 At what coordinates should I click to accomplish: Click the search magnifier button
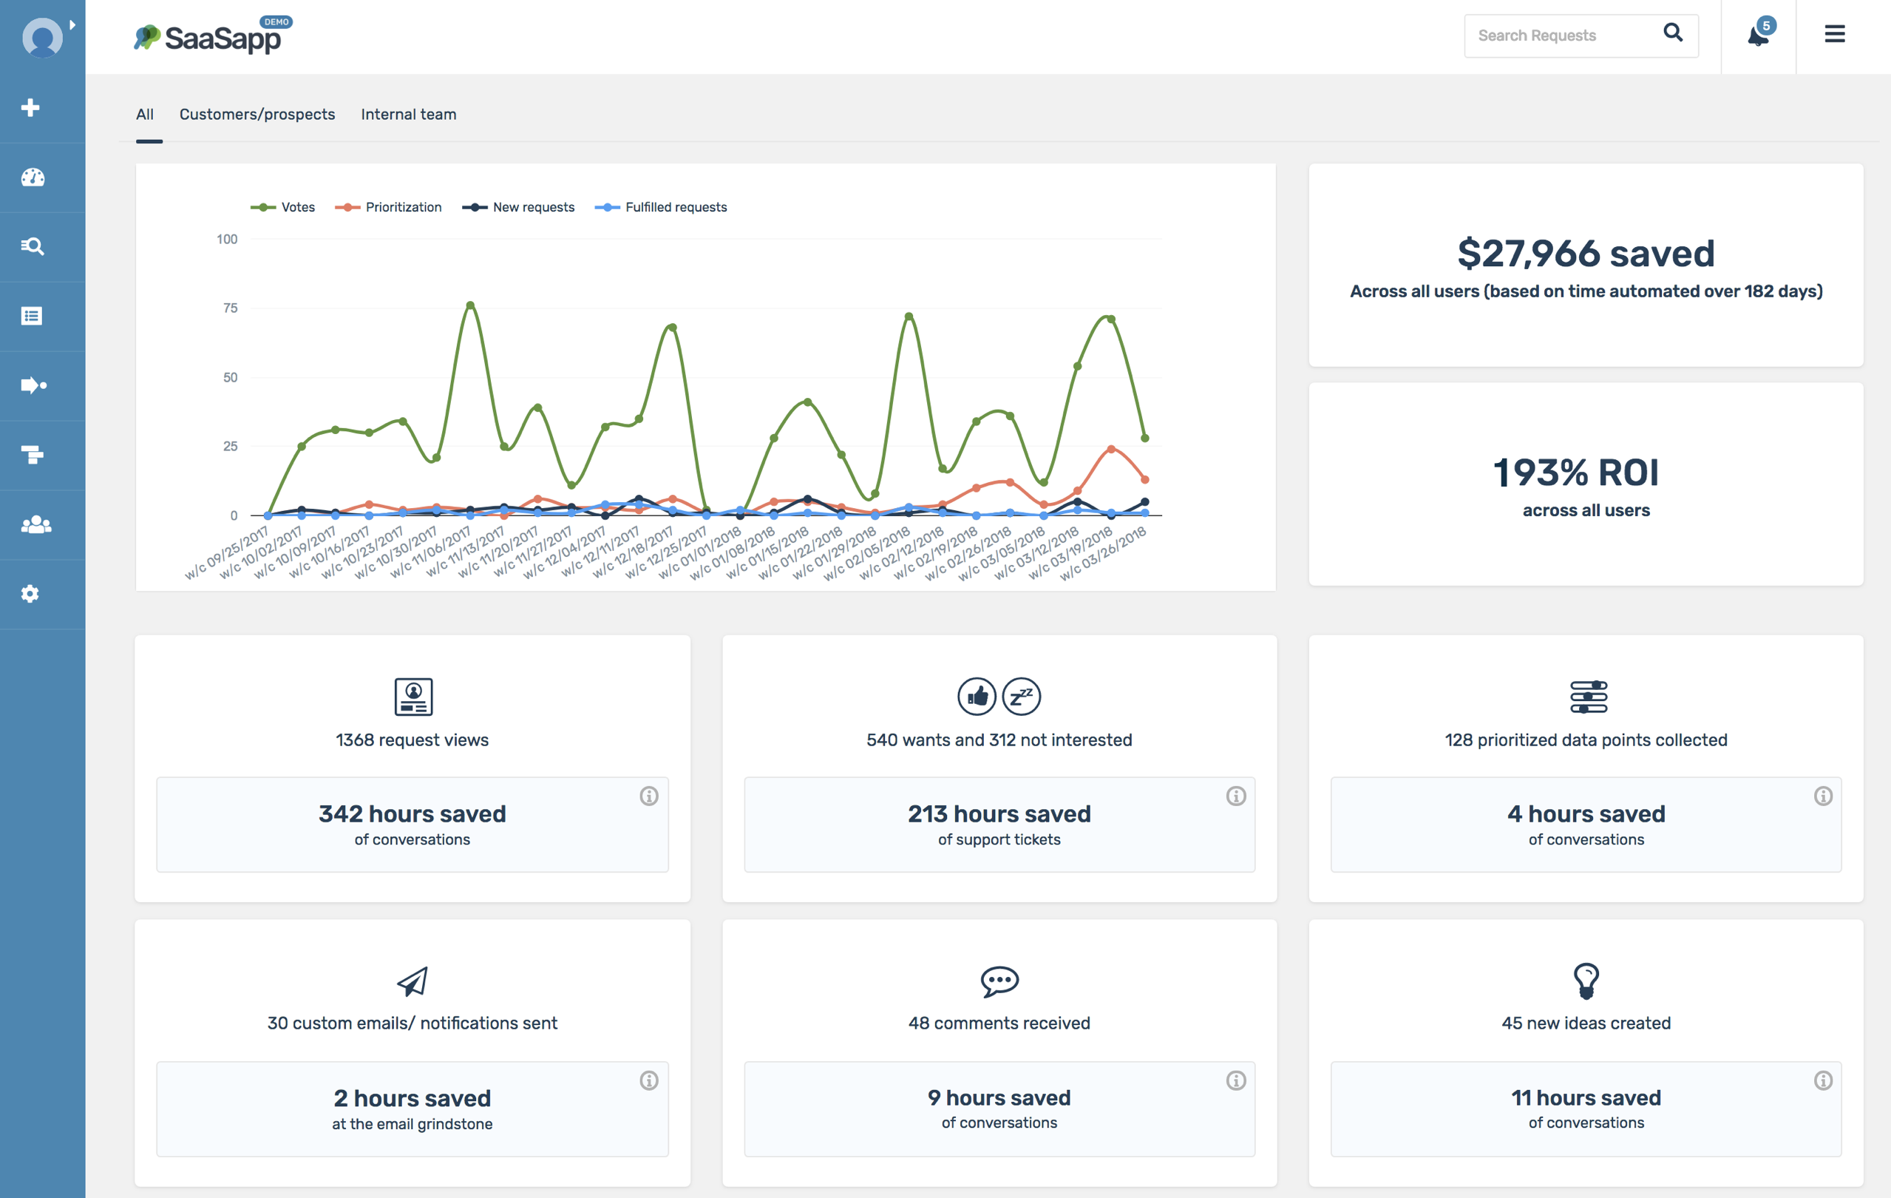coord(1673,33)
